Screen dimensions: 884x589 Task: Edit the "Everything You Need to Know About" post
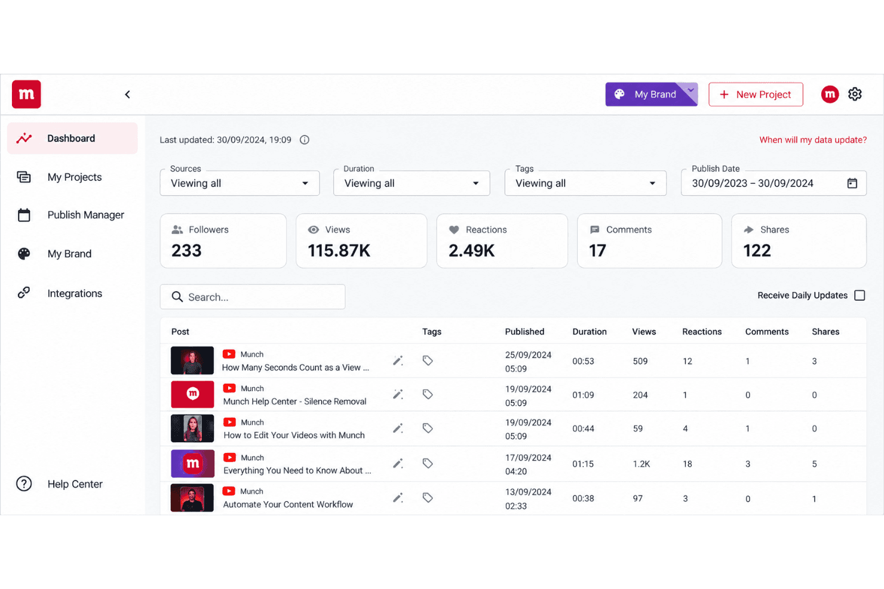click(x=398, y=464)
